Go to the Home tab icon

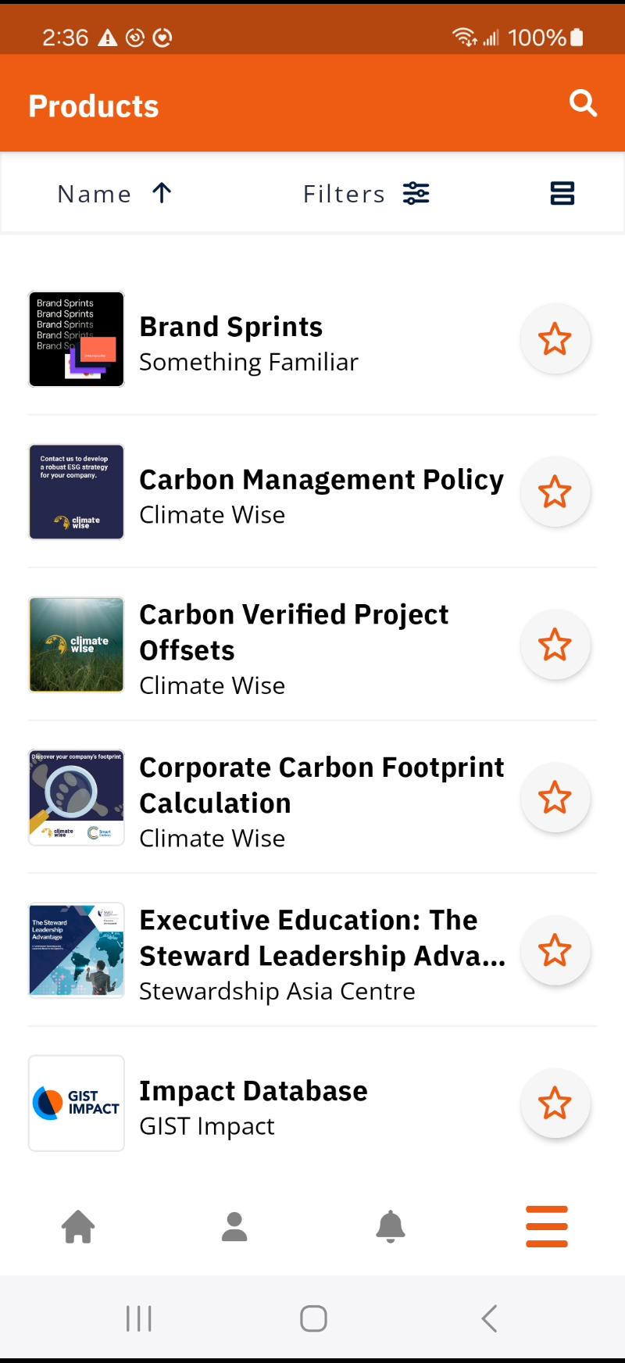point(78,1226)
